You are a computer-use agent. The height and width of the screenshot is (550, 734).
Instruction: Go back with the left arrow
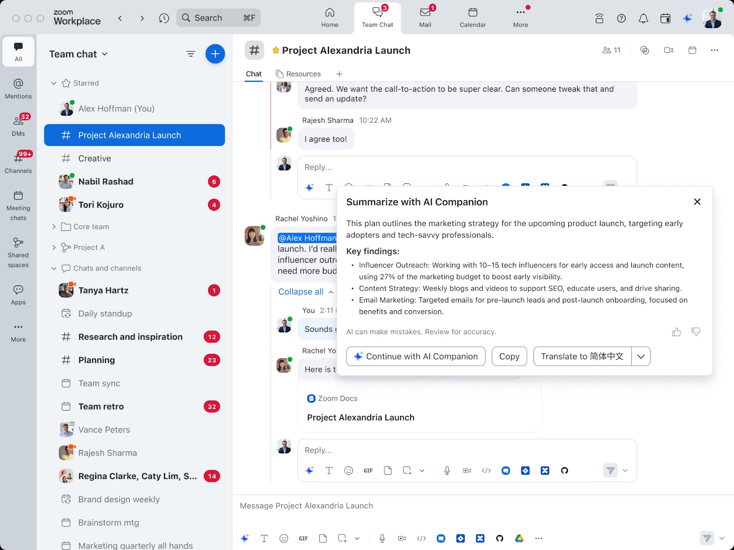tap(120, 18)
